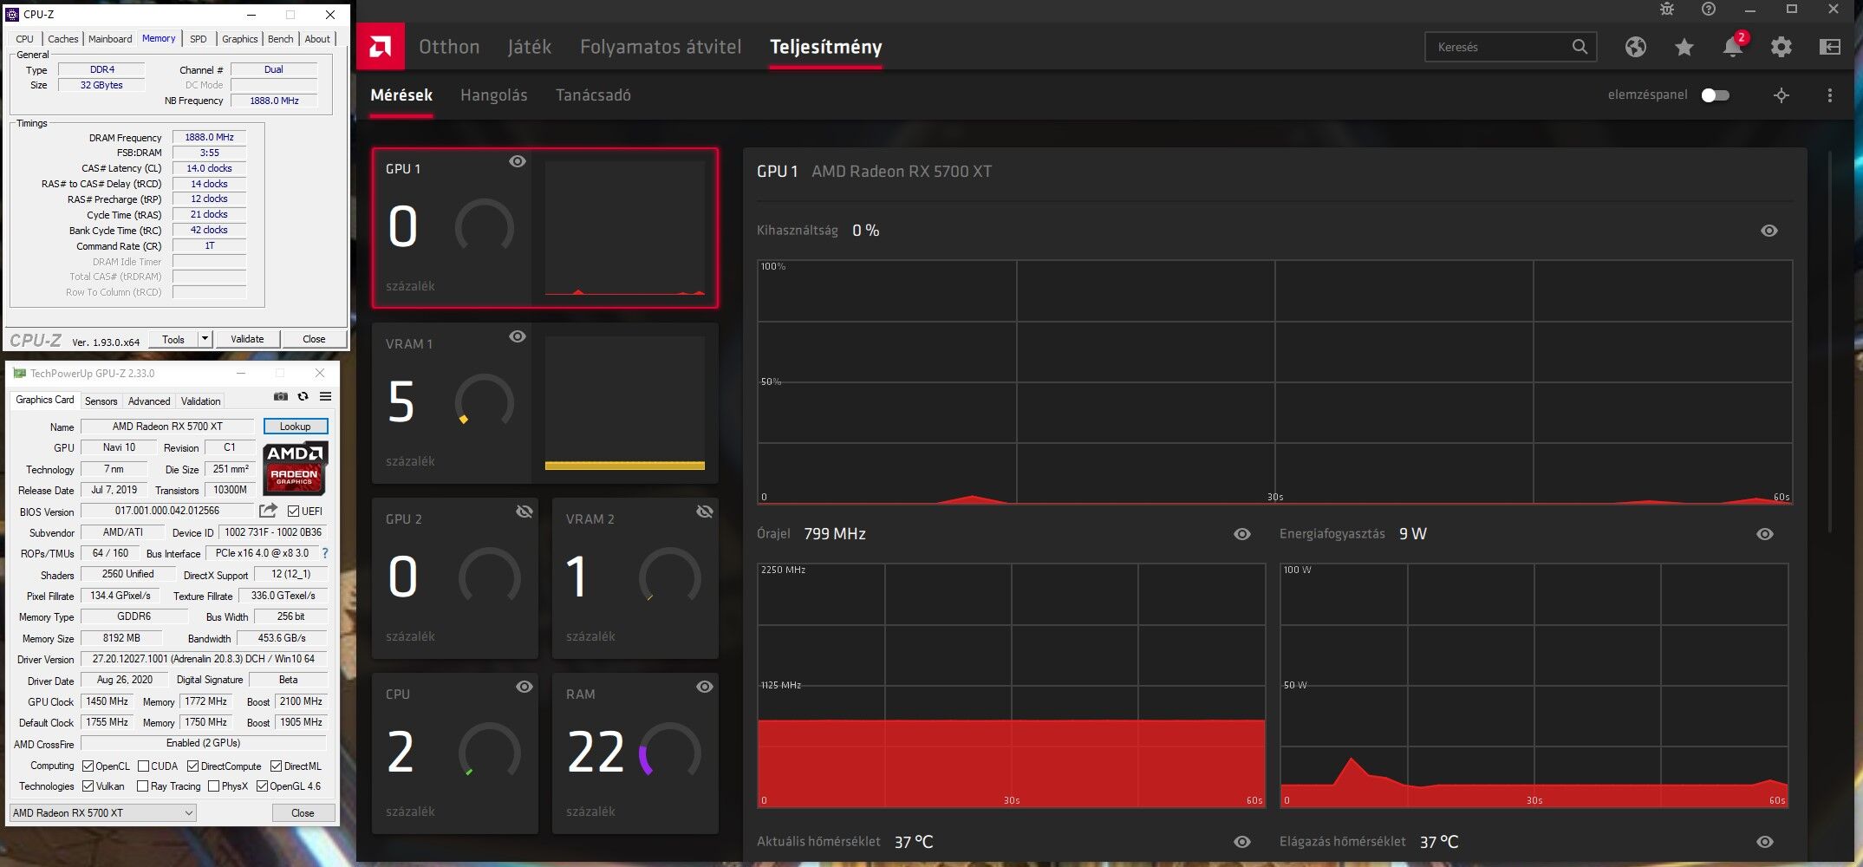Toggle the UEFI checkbox in GPU-Z
The image size is (1863, 867).
pos(293,512)
